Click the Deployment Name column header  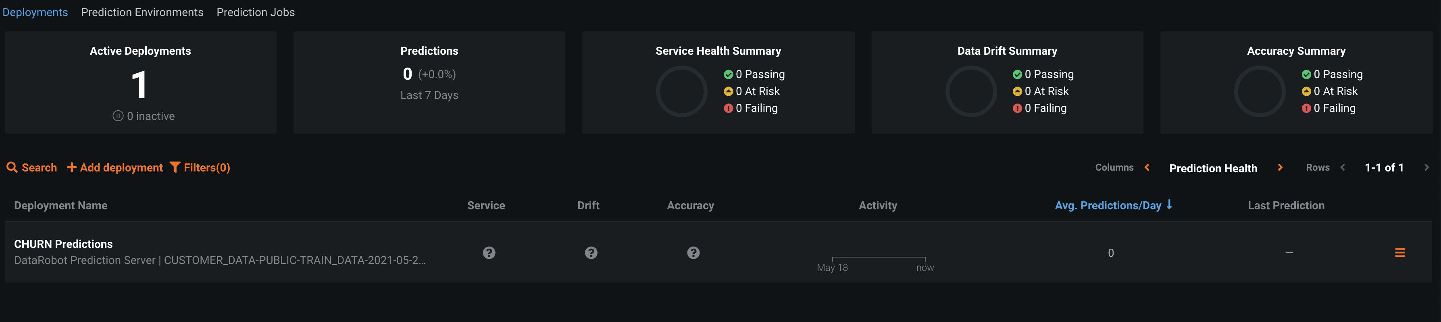click(60, 205)
